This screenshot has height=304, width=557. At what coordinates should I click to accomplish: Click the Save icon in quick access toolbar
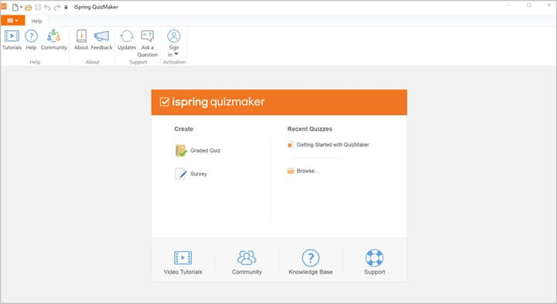tap(38, 7)
